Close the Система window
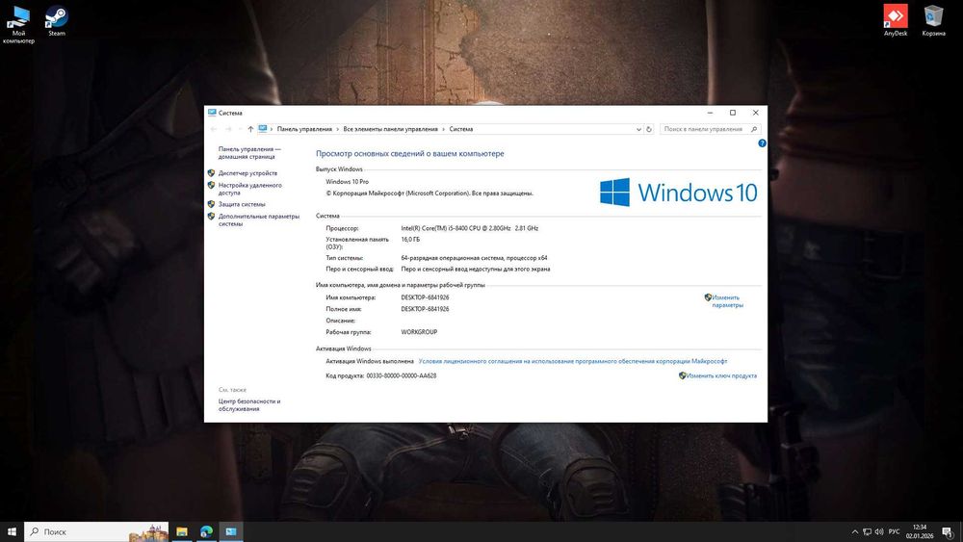 (755, 113)
